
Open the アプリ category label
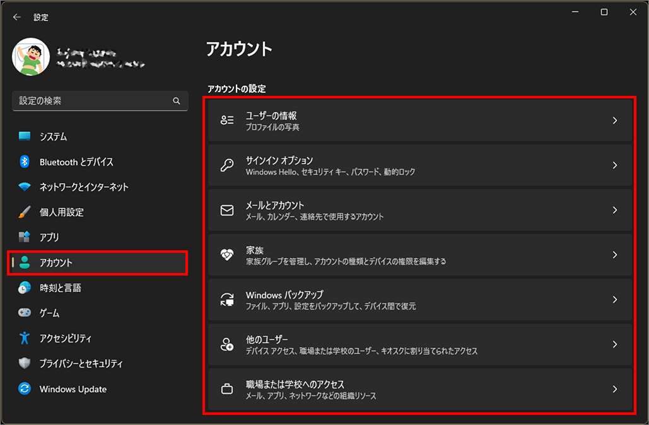click(x=49, y=238)
